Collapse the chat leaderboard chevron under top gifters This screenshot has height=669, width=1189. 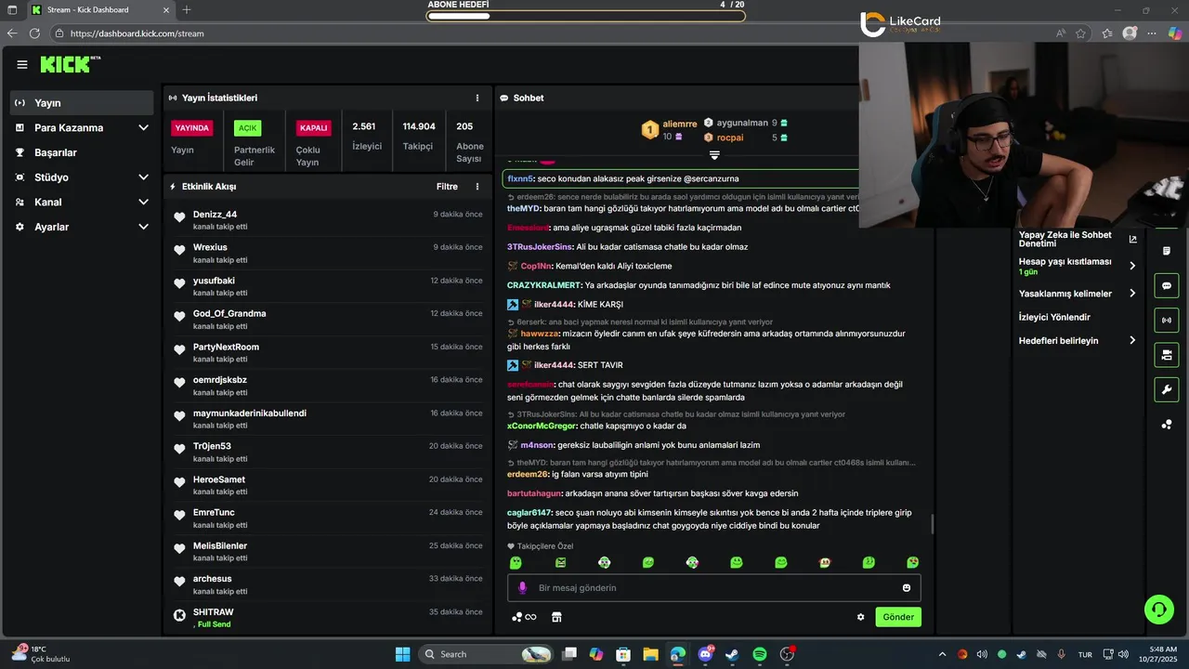pos(714,155)
